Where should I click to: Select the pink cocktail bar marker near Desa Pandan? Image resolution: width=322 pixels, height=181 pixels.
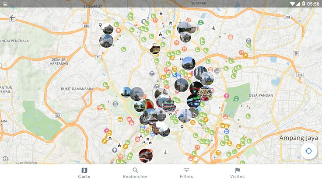pyautogui.click(x=226, y=96)
